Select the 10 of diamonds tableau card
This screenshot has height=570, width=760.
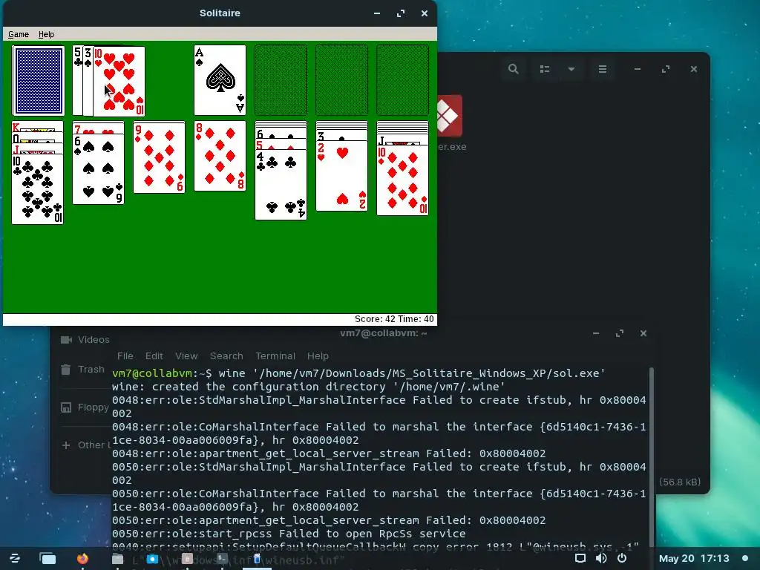click(x=402, y=180)
